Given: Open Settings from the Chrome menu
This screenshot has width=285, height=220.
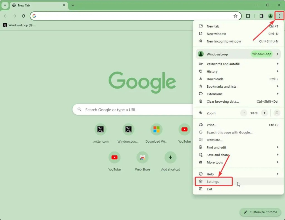Looking at the screenshot, I should coord(238,182).
